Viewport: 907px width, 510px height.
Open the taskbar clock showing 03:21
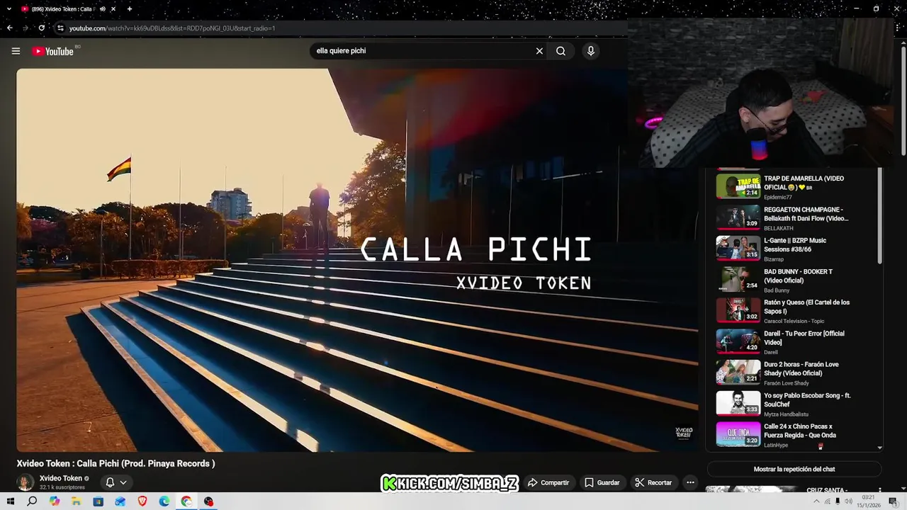coord(868,501)
